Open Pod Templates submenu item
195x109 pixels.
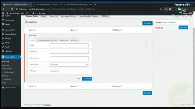[8, 72]
